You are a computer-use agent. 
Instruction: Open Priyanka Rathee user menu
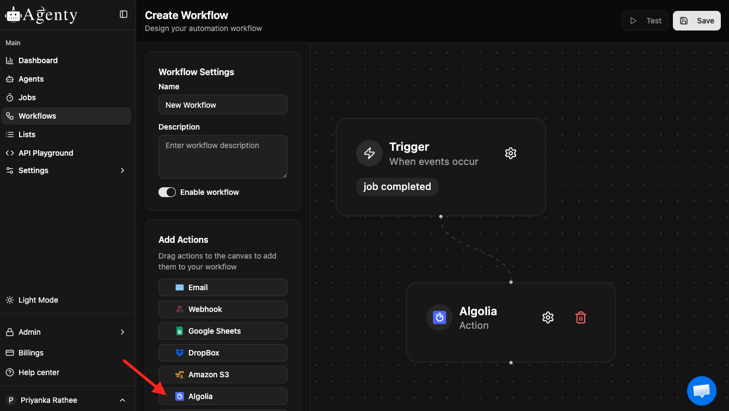tap(65, 400)
